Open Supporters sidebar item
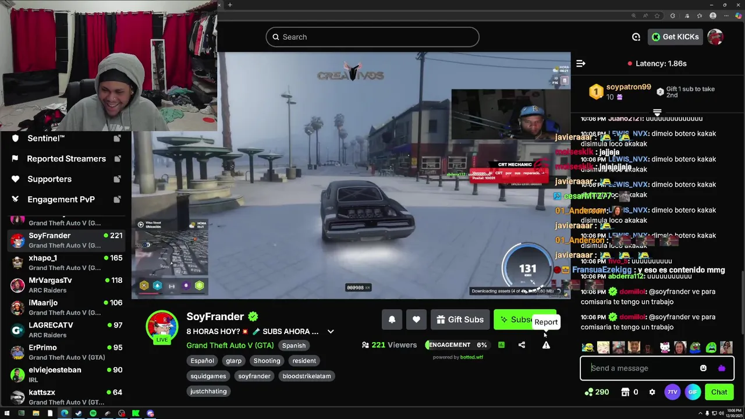This screenshot has height=419, width=745. pyautogui.click(x=66, y=179)
